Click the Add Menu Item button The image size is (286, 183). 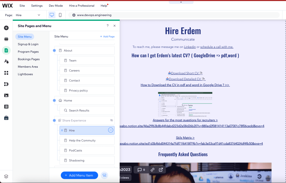click(x=79, y=175)
